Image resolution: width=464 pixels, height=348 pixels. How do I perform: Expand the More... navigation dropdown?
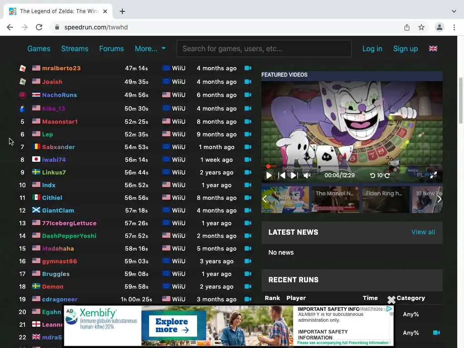click(150, 48)
